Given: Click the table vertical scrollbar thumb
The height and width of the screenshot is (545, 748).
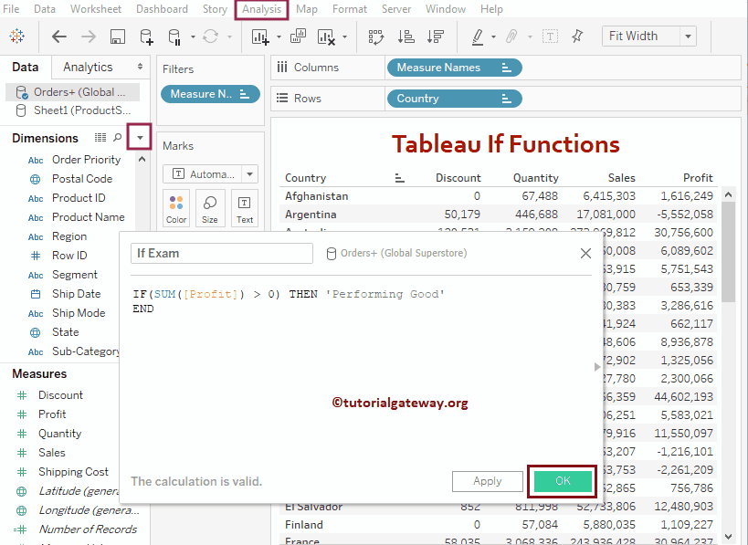Looking at the screenshot, I should click(x=728, y=251).
